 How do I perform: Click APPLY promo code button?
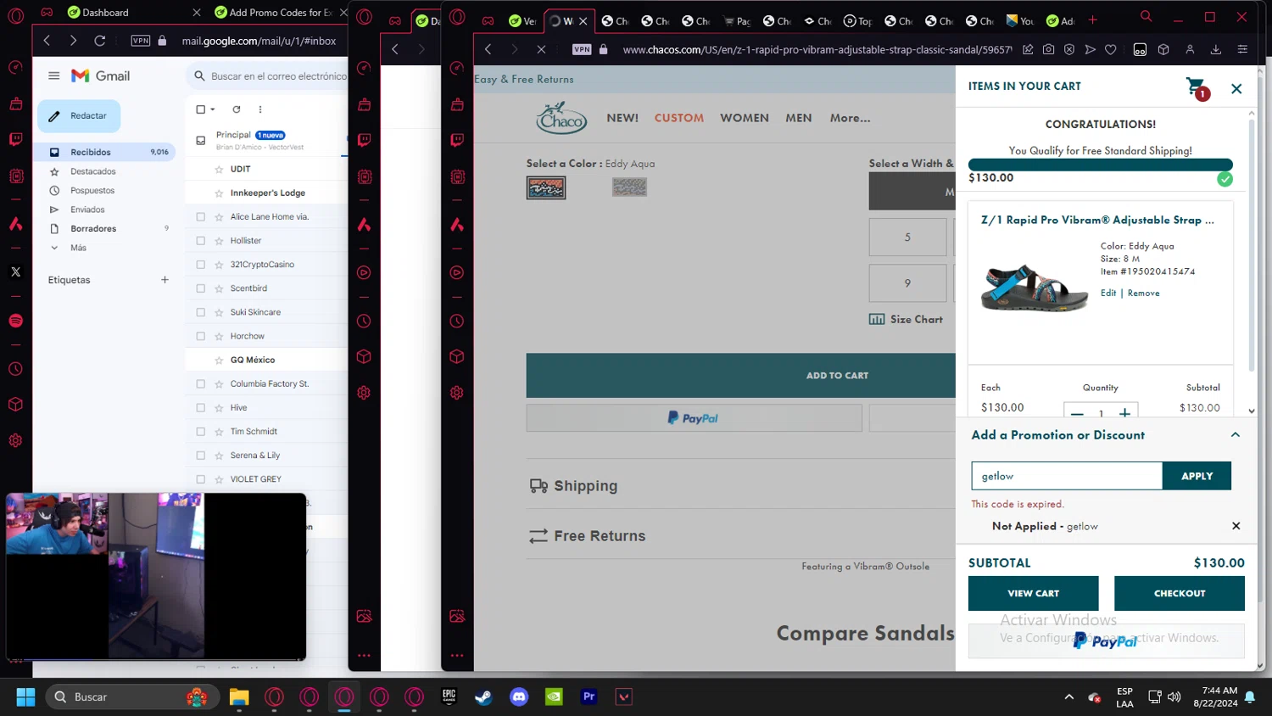tap(1197, 476)
